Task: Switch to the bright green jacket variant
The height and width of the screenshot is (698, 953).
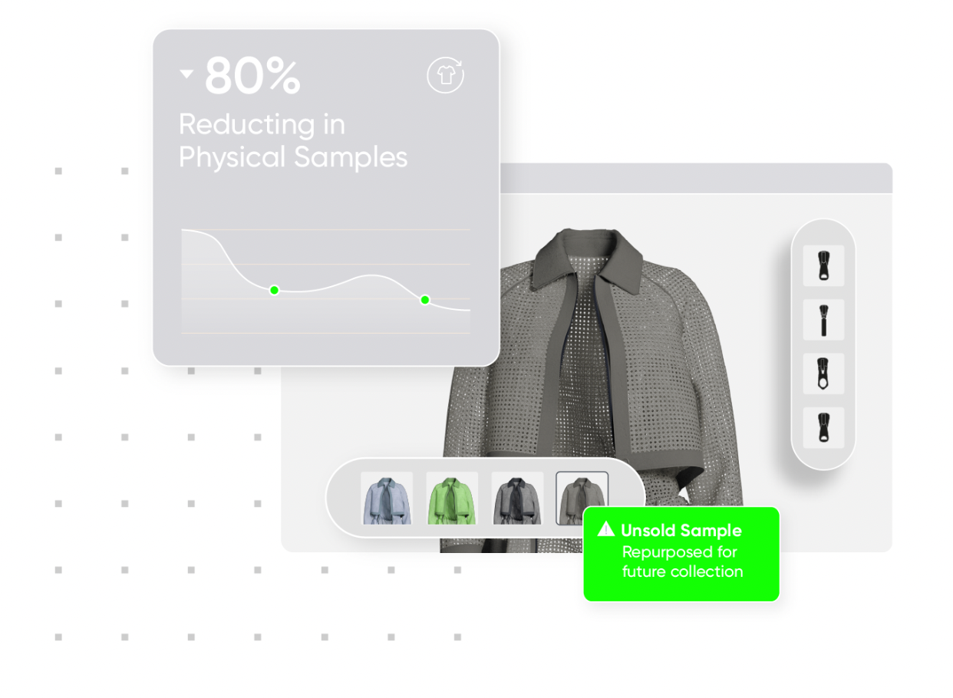Action: [452, 499]
